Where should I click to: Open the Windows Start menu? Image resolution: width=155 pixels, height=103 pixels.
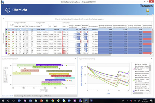pos(3,101)
